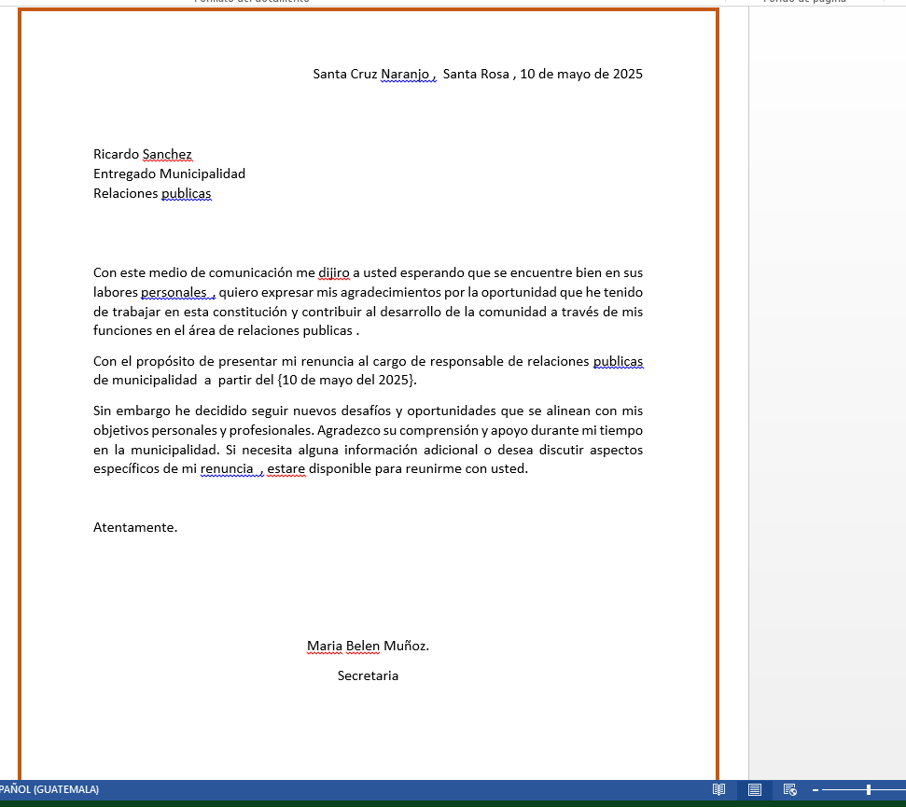This screenshot has width=906, height=807.
Task: Click the title "Secretaria"
Action: (x=368, y=675)
